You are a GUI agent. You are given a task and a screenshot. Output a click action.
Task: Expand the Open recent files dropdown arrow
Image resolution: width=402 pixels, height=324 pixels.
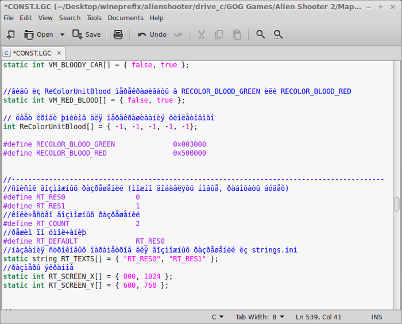click(62, 34)
